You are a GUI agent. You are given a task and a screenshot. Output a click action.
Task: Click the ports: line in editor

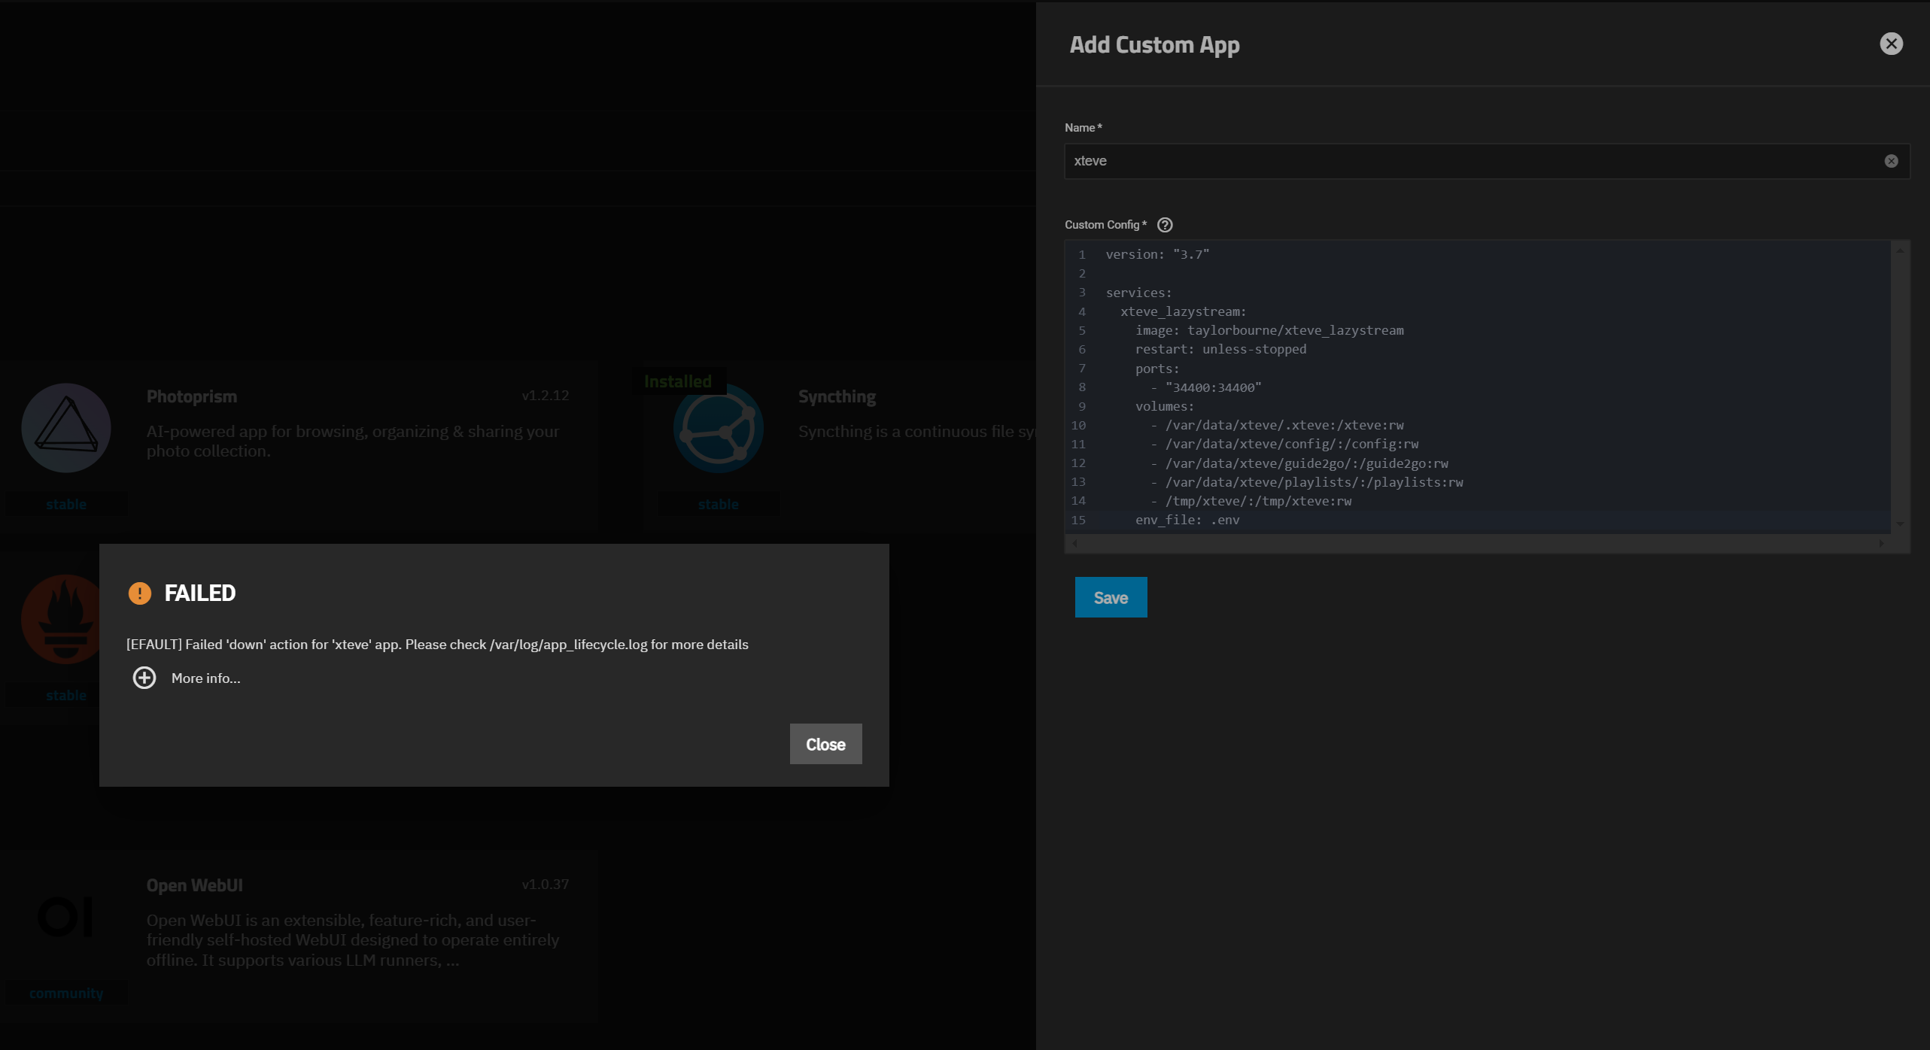(x=1157, y=369)
